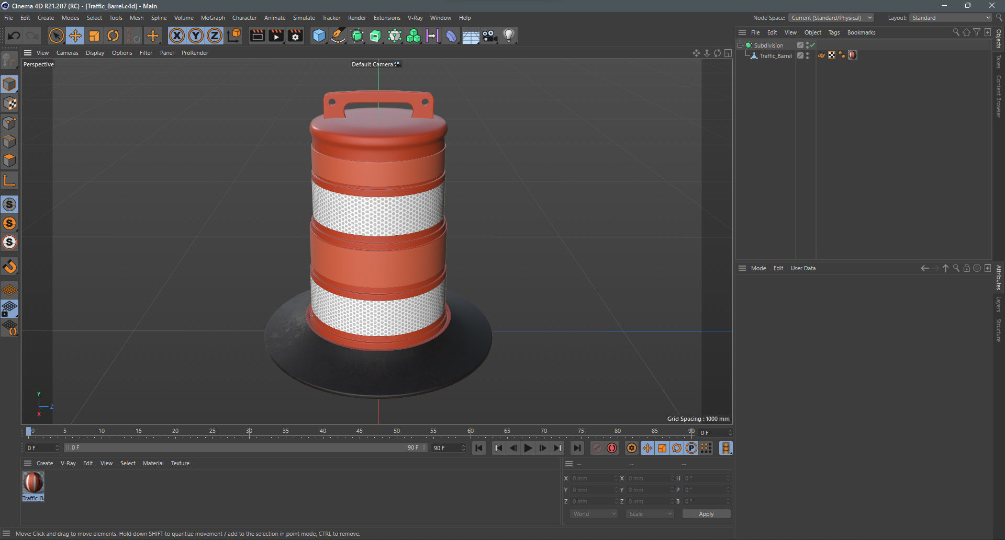Viewport: 1005px width, 540px height.
Task: Activate the Scale tool in top toolbar
Action: pyautogui.click(x=94, y=36)
